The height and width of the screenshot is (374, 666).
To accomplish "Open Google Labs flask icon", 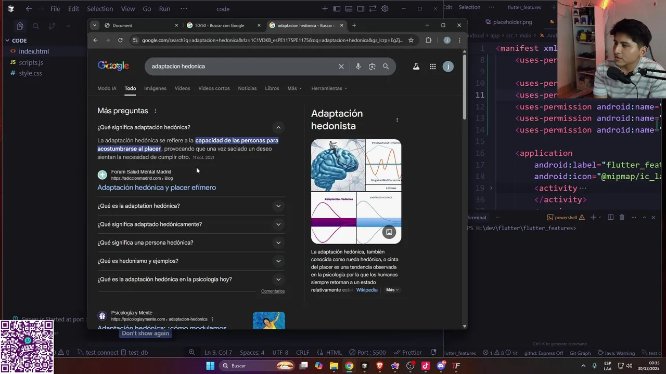I will [x=416, y=66].
